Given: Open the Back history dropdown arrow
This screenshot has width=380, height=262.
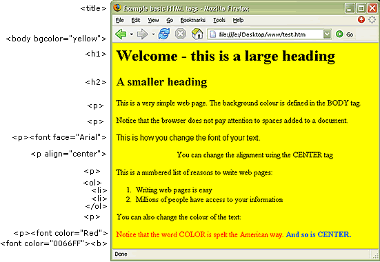Looking at the screenshot, I should pos(131,34).
